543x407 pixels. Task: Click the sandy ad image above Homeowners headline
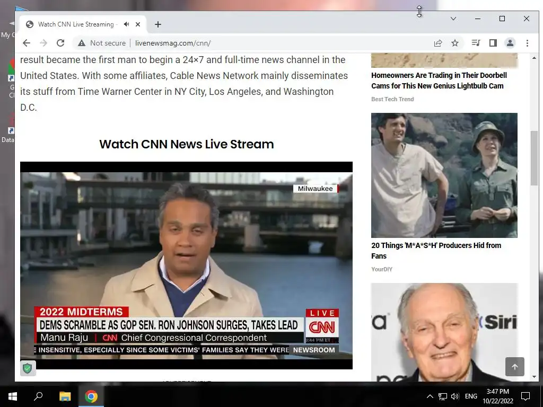tap(444, 60)
